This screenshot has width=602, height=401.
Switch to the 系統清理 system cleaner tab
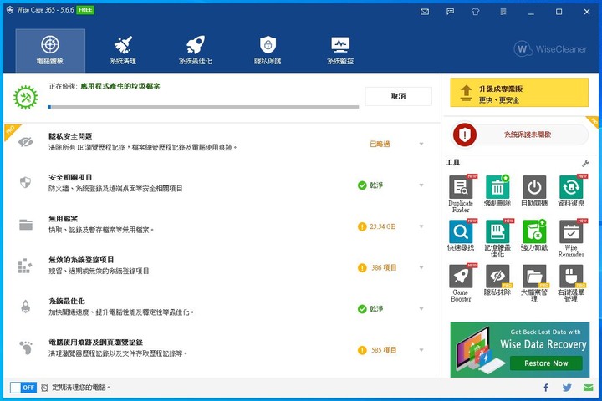coord(123,50)
